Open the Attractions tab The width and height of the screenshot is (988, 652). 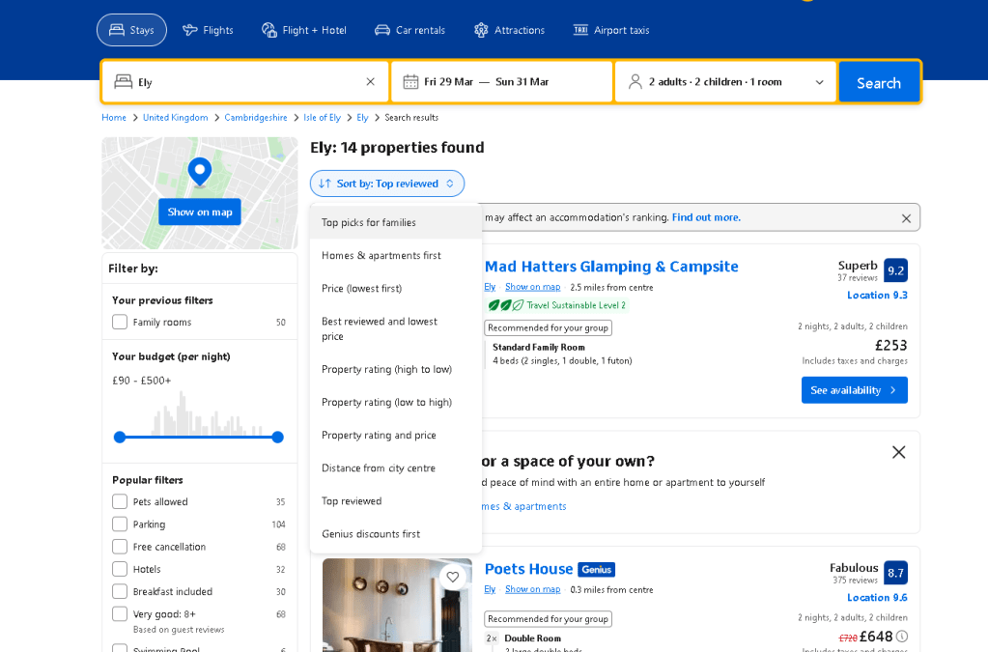tap(509, 30)
